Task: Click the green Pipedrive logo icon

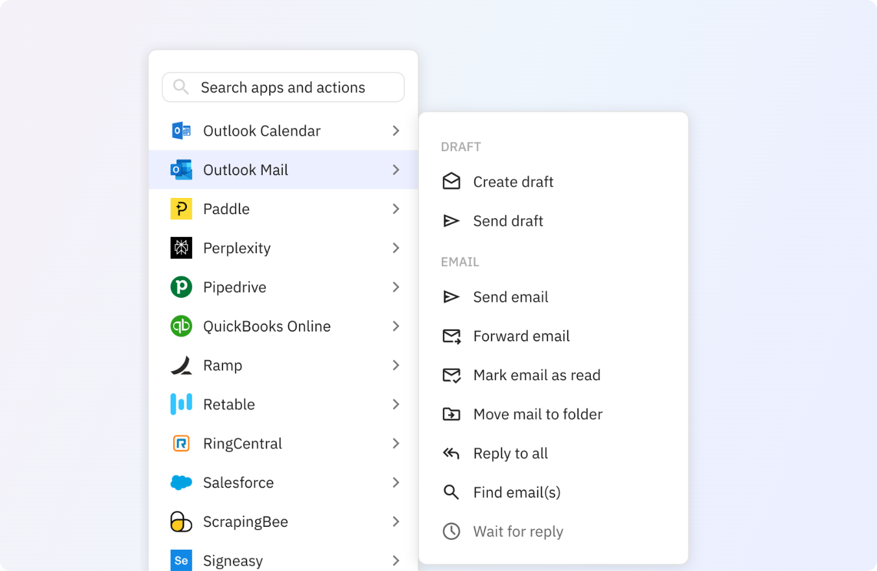Action: pyautogui.click(x=181, y=287)
